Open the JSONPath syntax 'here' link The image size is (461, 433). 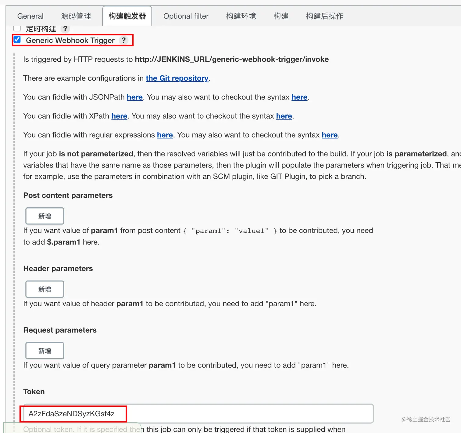coord(299,97)
